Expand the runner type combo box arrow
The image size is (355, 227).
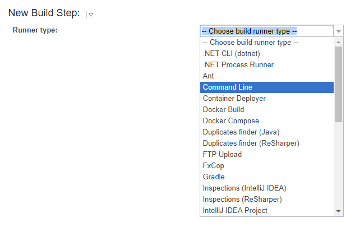coord(338,31)
